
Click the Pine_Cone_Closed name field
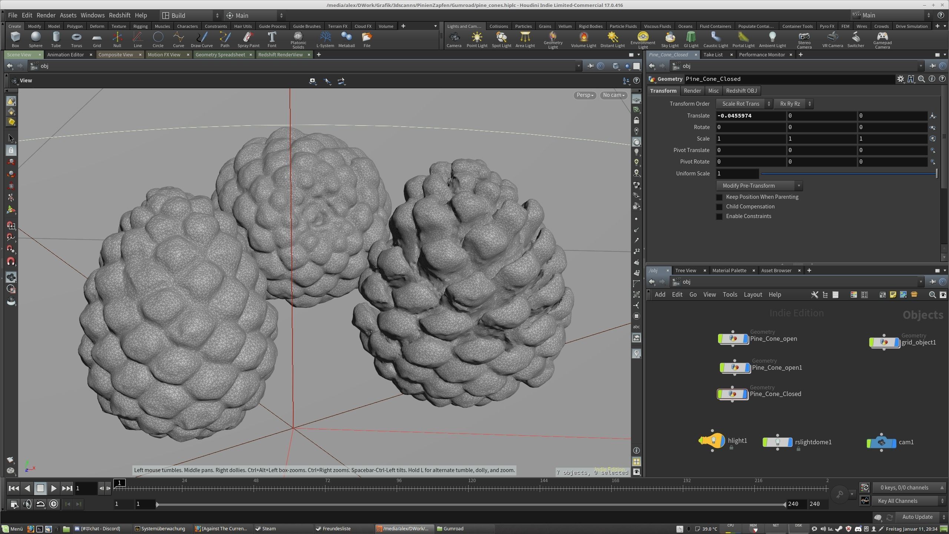tap(790, 79)
